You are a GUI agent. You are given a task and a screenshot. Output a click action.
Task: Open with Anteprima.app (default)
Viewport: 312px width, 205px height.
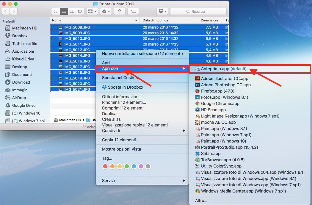250,69
